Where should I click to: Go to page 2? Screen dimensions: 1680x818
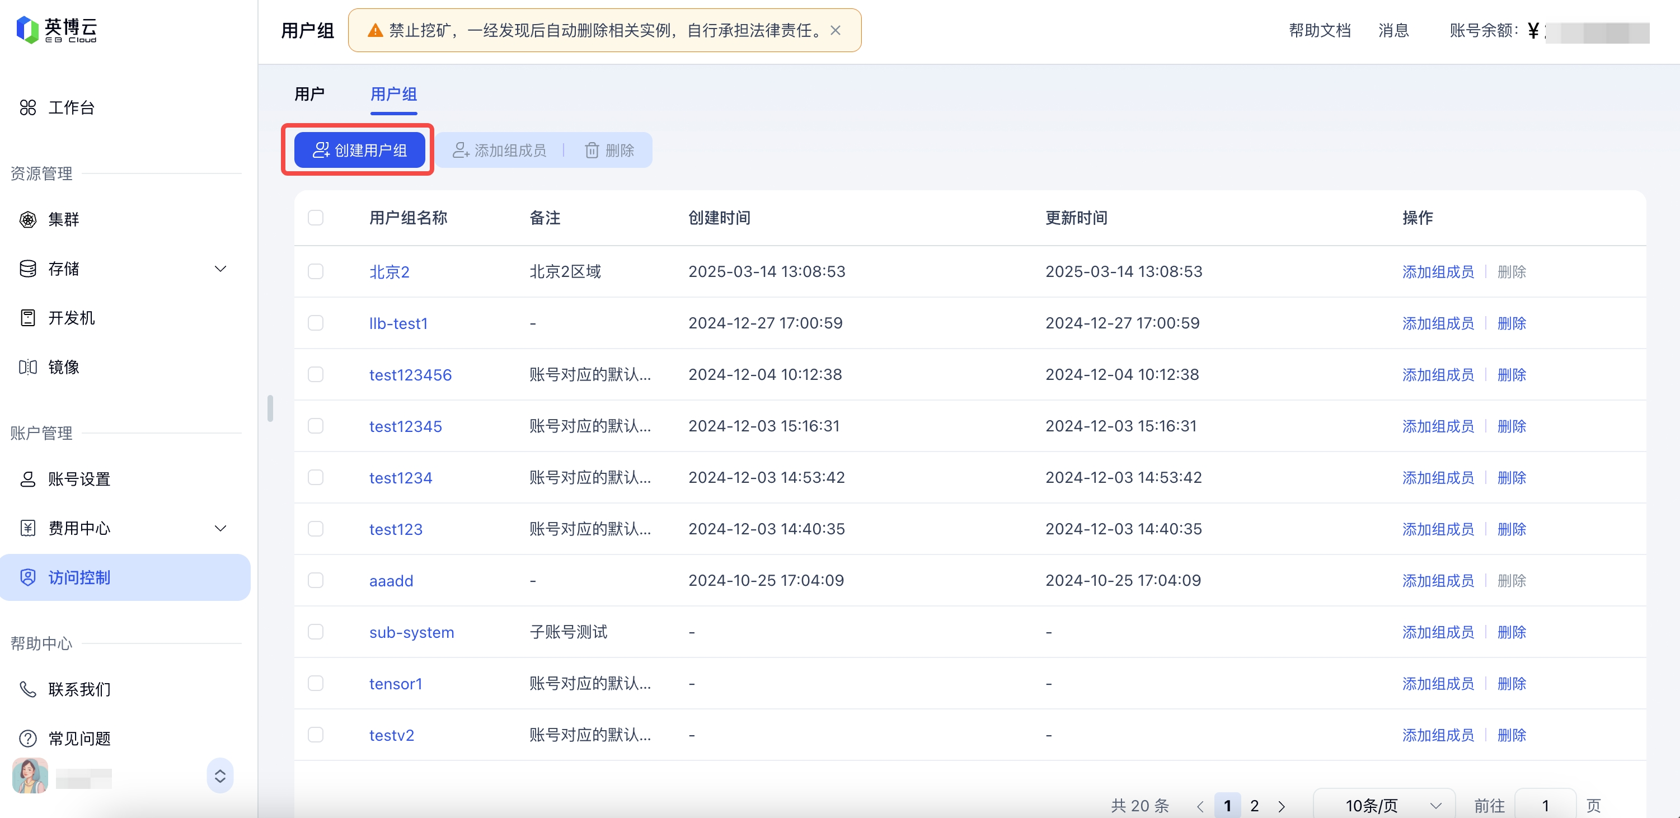tap(1254, 806)
